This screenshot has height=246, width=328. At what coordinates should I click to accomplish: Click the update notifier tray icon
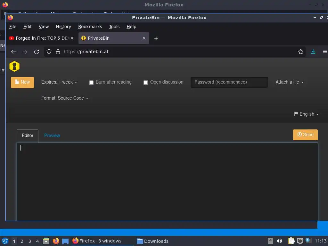tap(308, 241)
